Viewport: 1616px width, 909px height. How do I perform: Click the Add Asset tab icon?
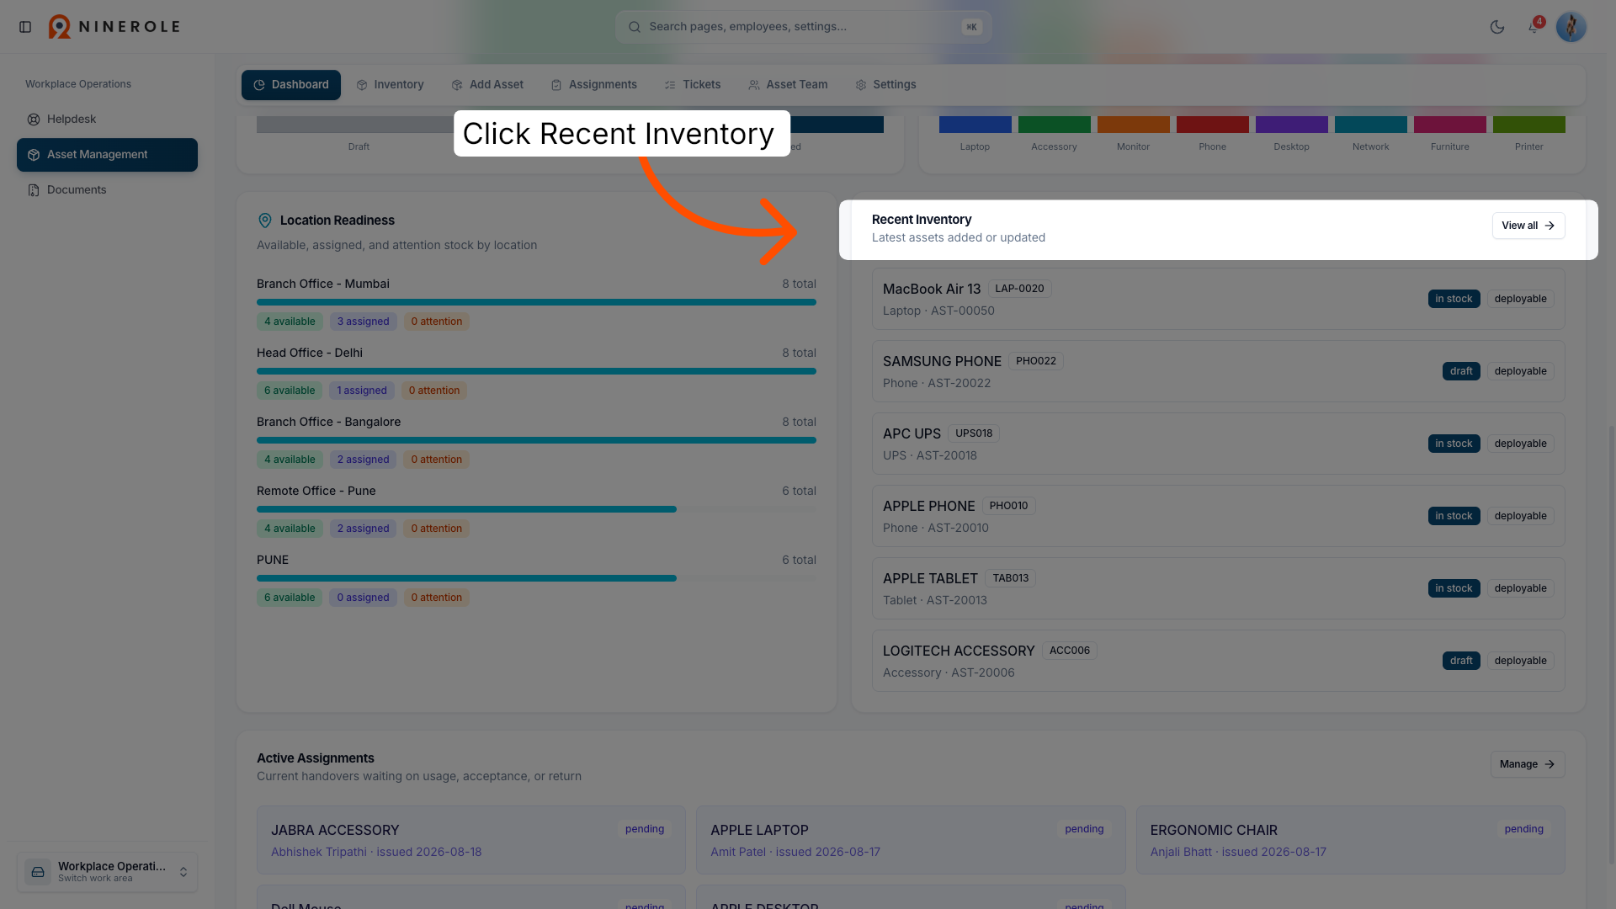pos(457,85)
